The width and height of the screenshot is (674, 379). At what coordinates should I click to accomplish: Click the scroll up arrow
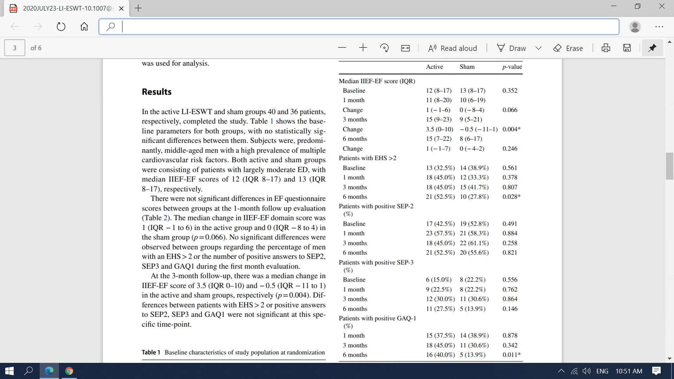670,42
